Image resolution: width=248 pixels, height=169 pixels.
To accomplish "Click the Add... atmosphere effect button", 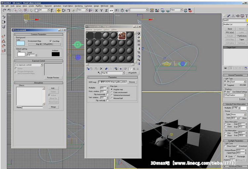I will pyautogui.click(x=53, y=88).
